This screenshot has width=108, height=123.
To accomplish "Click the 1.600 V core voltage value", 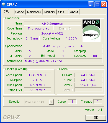I will 72,38.
